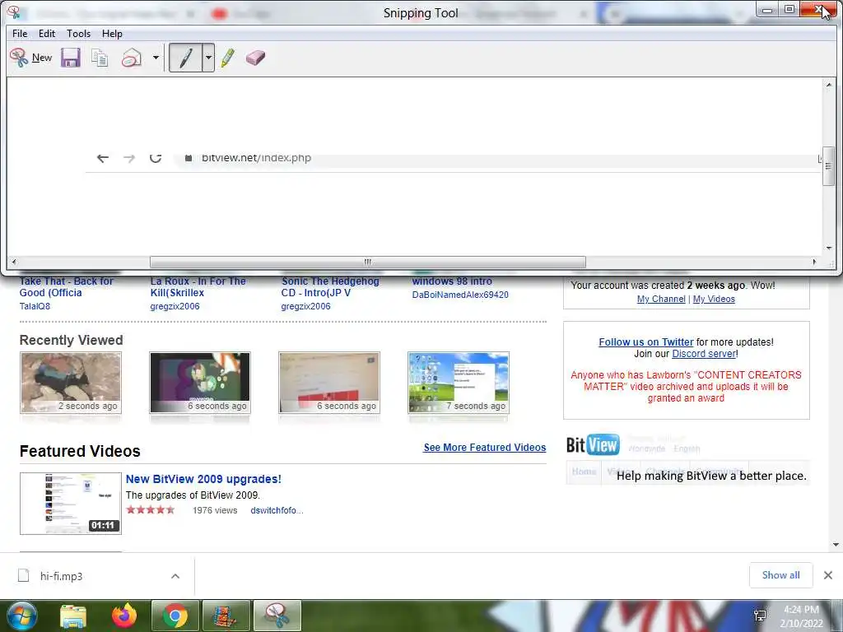
Task: Click Snipping Tool title bar icon
Action: click(13, 12)
